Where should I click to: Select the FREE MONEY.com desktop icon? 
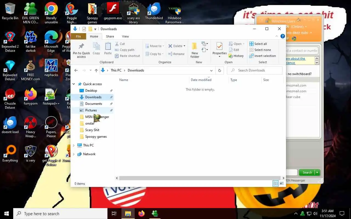point(30,70)
